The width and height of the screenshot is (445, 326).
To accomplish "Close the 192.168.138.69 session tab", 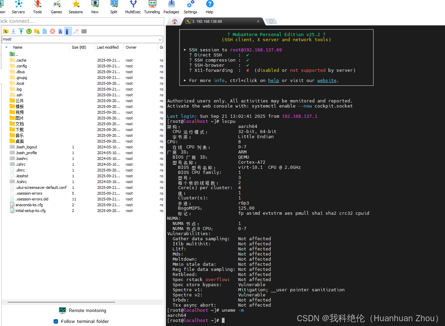I will click(258, 21).
